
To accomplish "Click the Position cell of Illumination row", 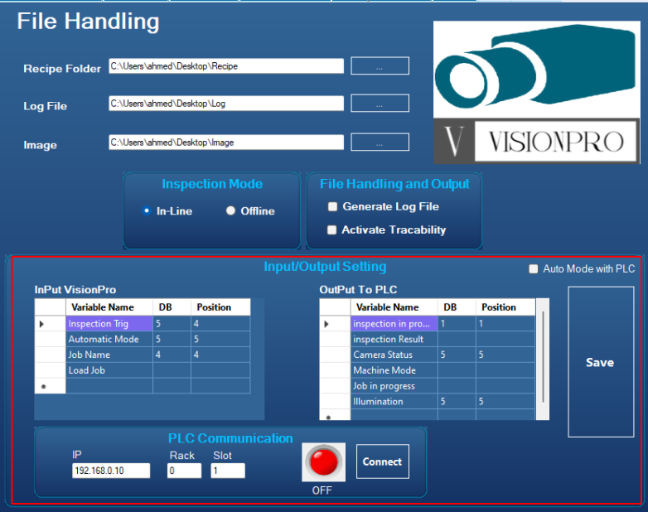I will click(x=505, y=401).
